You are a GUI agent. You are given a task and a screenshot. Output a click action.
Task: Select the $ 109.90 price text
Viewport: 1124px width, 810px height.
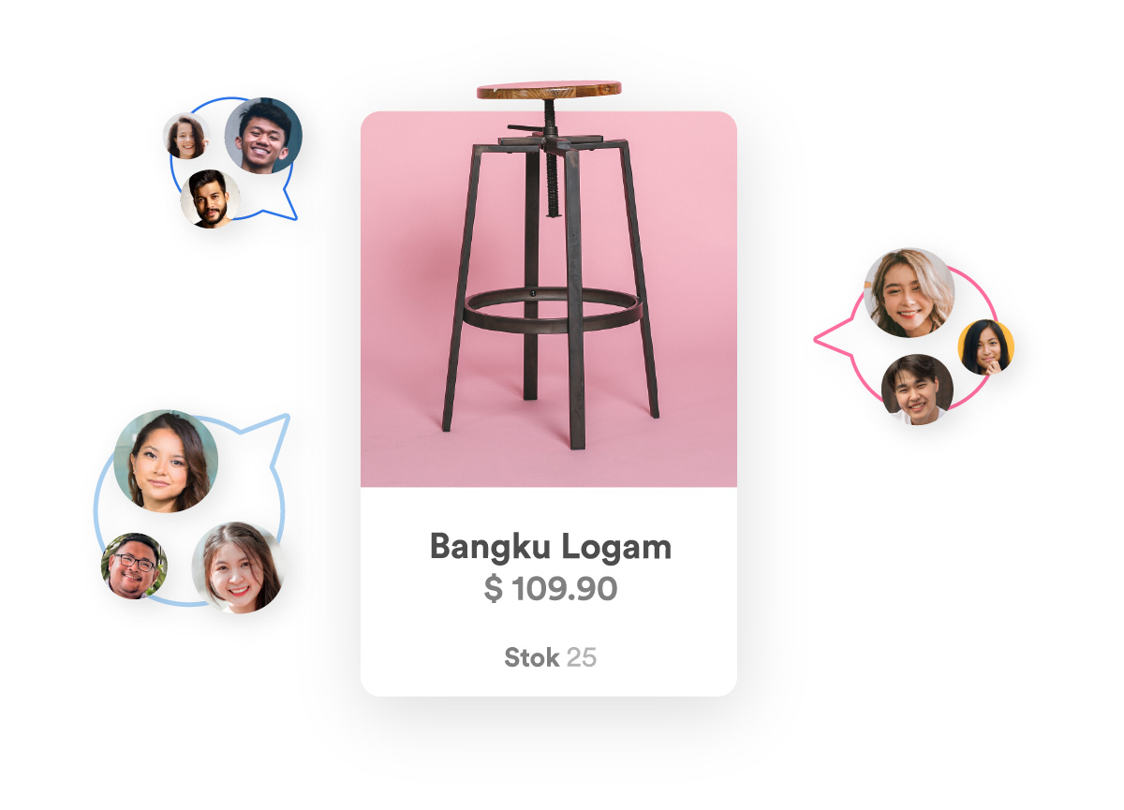tap(551, 589)
